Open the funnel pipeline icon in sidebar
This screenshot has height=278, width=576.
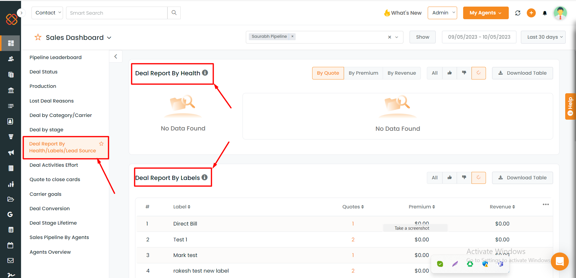coord(11,137)
